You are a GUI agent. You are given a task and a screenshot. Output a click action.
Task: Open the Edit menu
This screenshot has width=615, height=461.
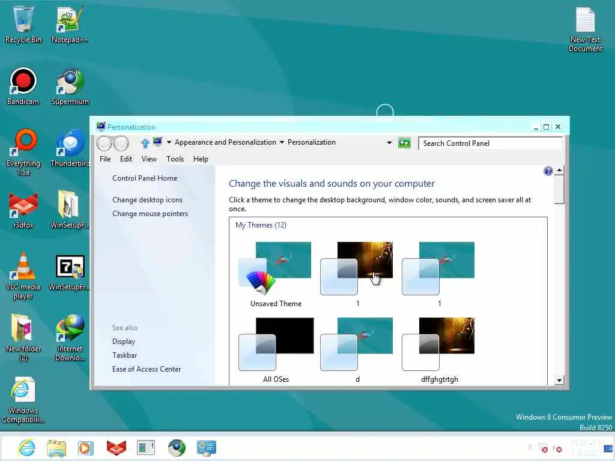(126, 158)
